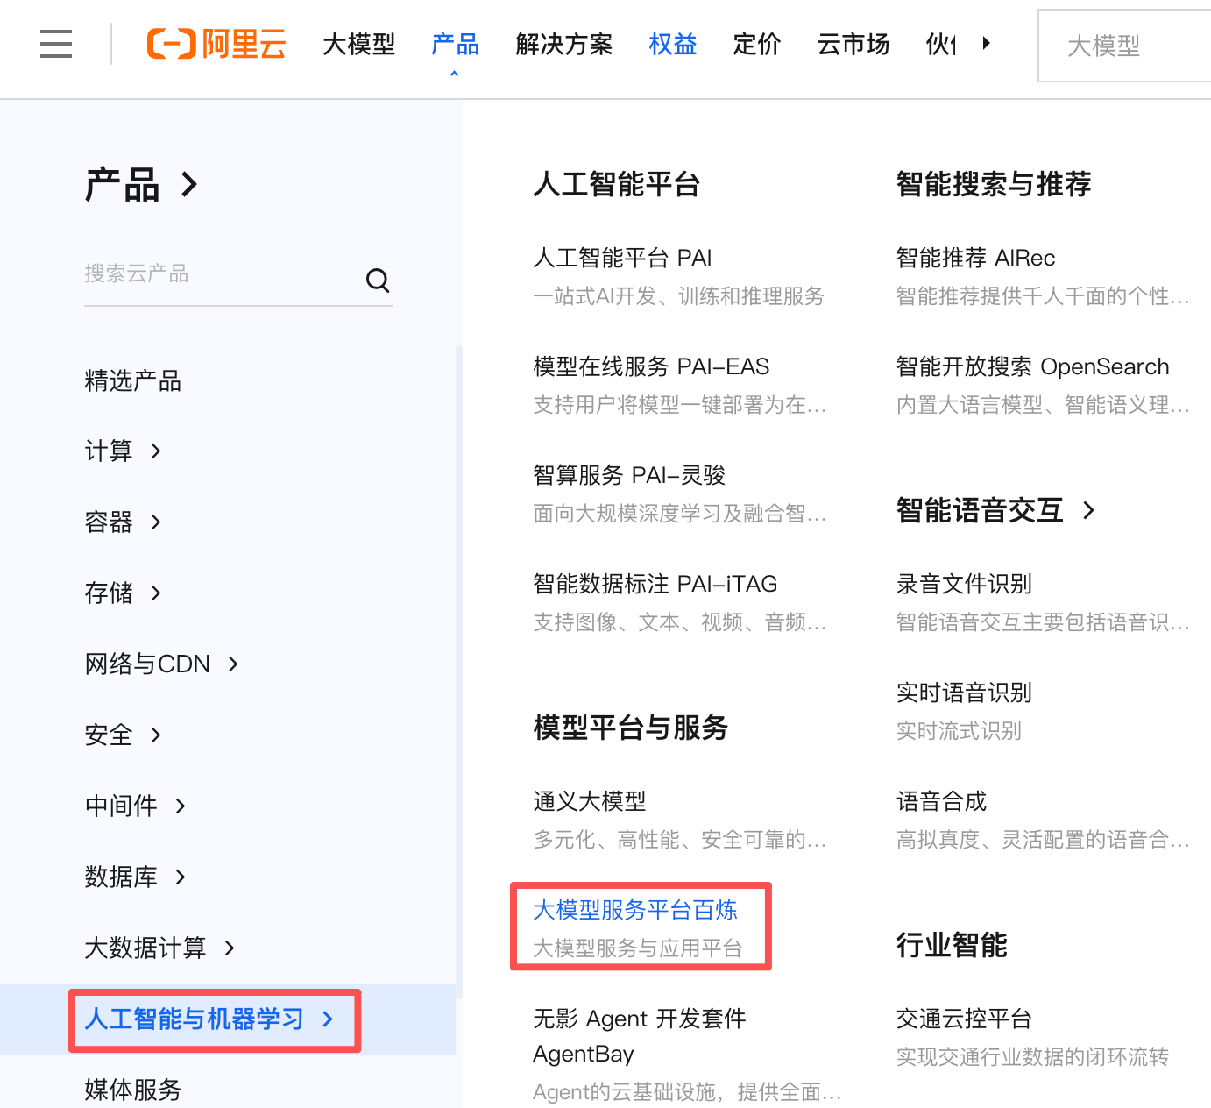Select the 大数据计算 sidebar category label

[145, 948]
